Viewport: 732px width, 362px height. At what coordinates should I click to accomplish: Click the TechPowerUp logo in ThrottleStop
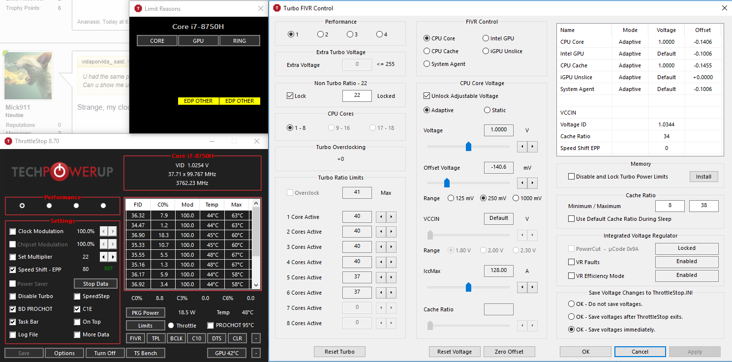click(x=62, y=171)
